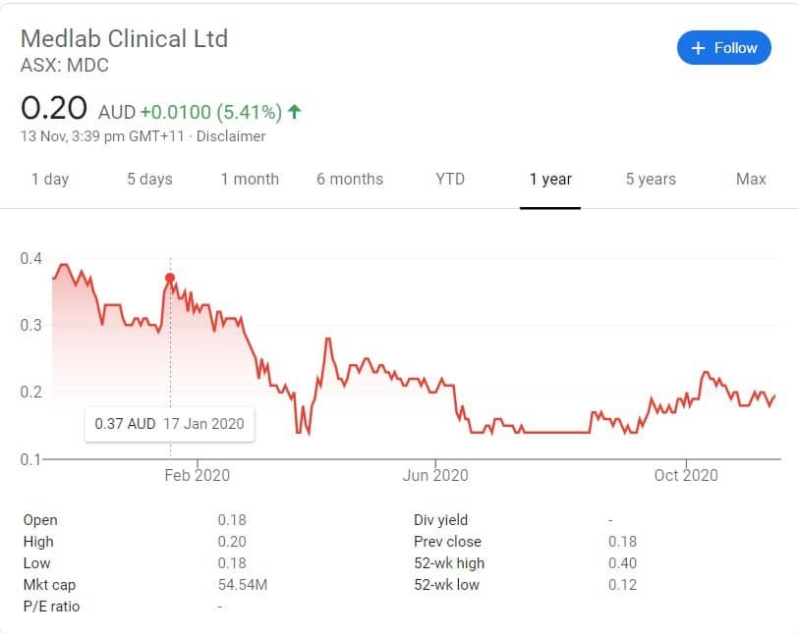Viewport: 799px width, 634px height.
Task: Click the plus icon in Follow button
Action: tap(698, 48)
